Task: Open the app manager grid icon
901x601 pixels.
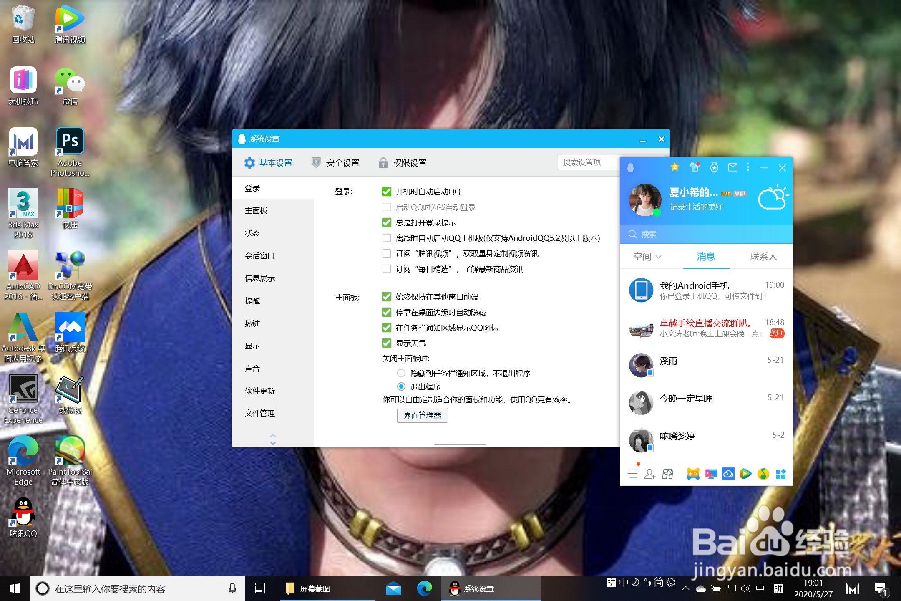Action: (x=780, y=474)
